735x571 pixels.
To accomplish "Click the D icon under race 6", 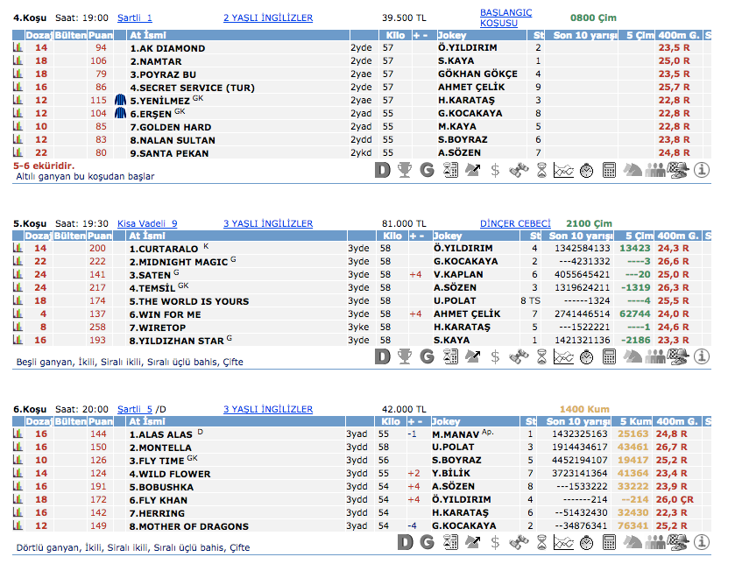I will pyautogui.click(x=404, y=542).
